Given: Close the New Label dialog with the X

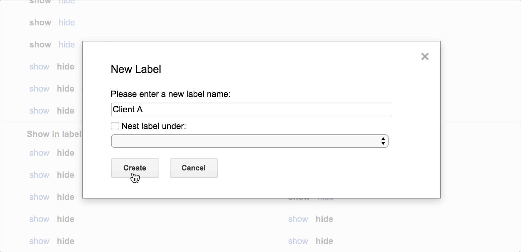Looking at the screenshot, I should coord(425,56).
